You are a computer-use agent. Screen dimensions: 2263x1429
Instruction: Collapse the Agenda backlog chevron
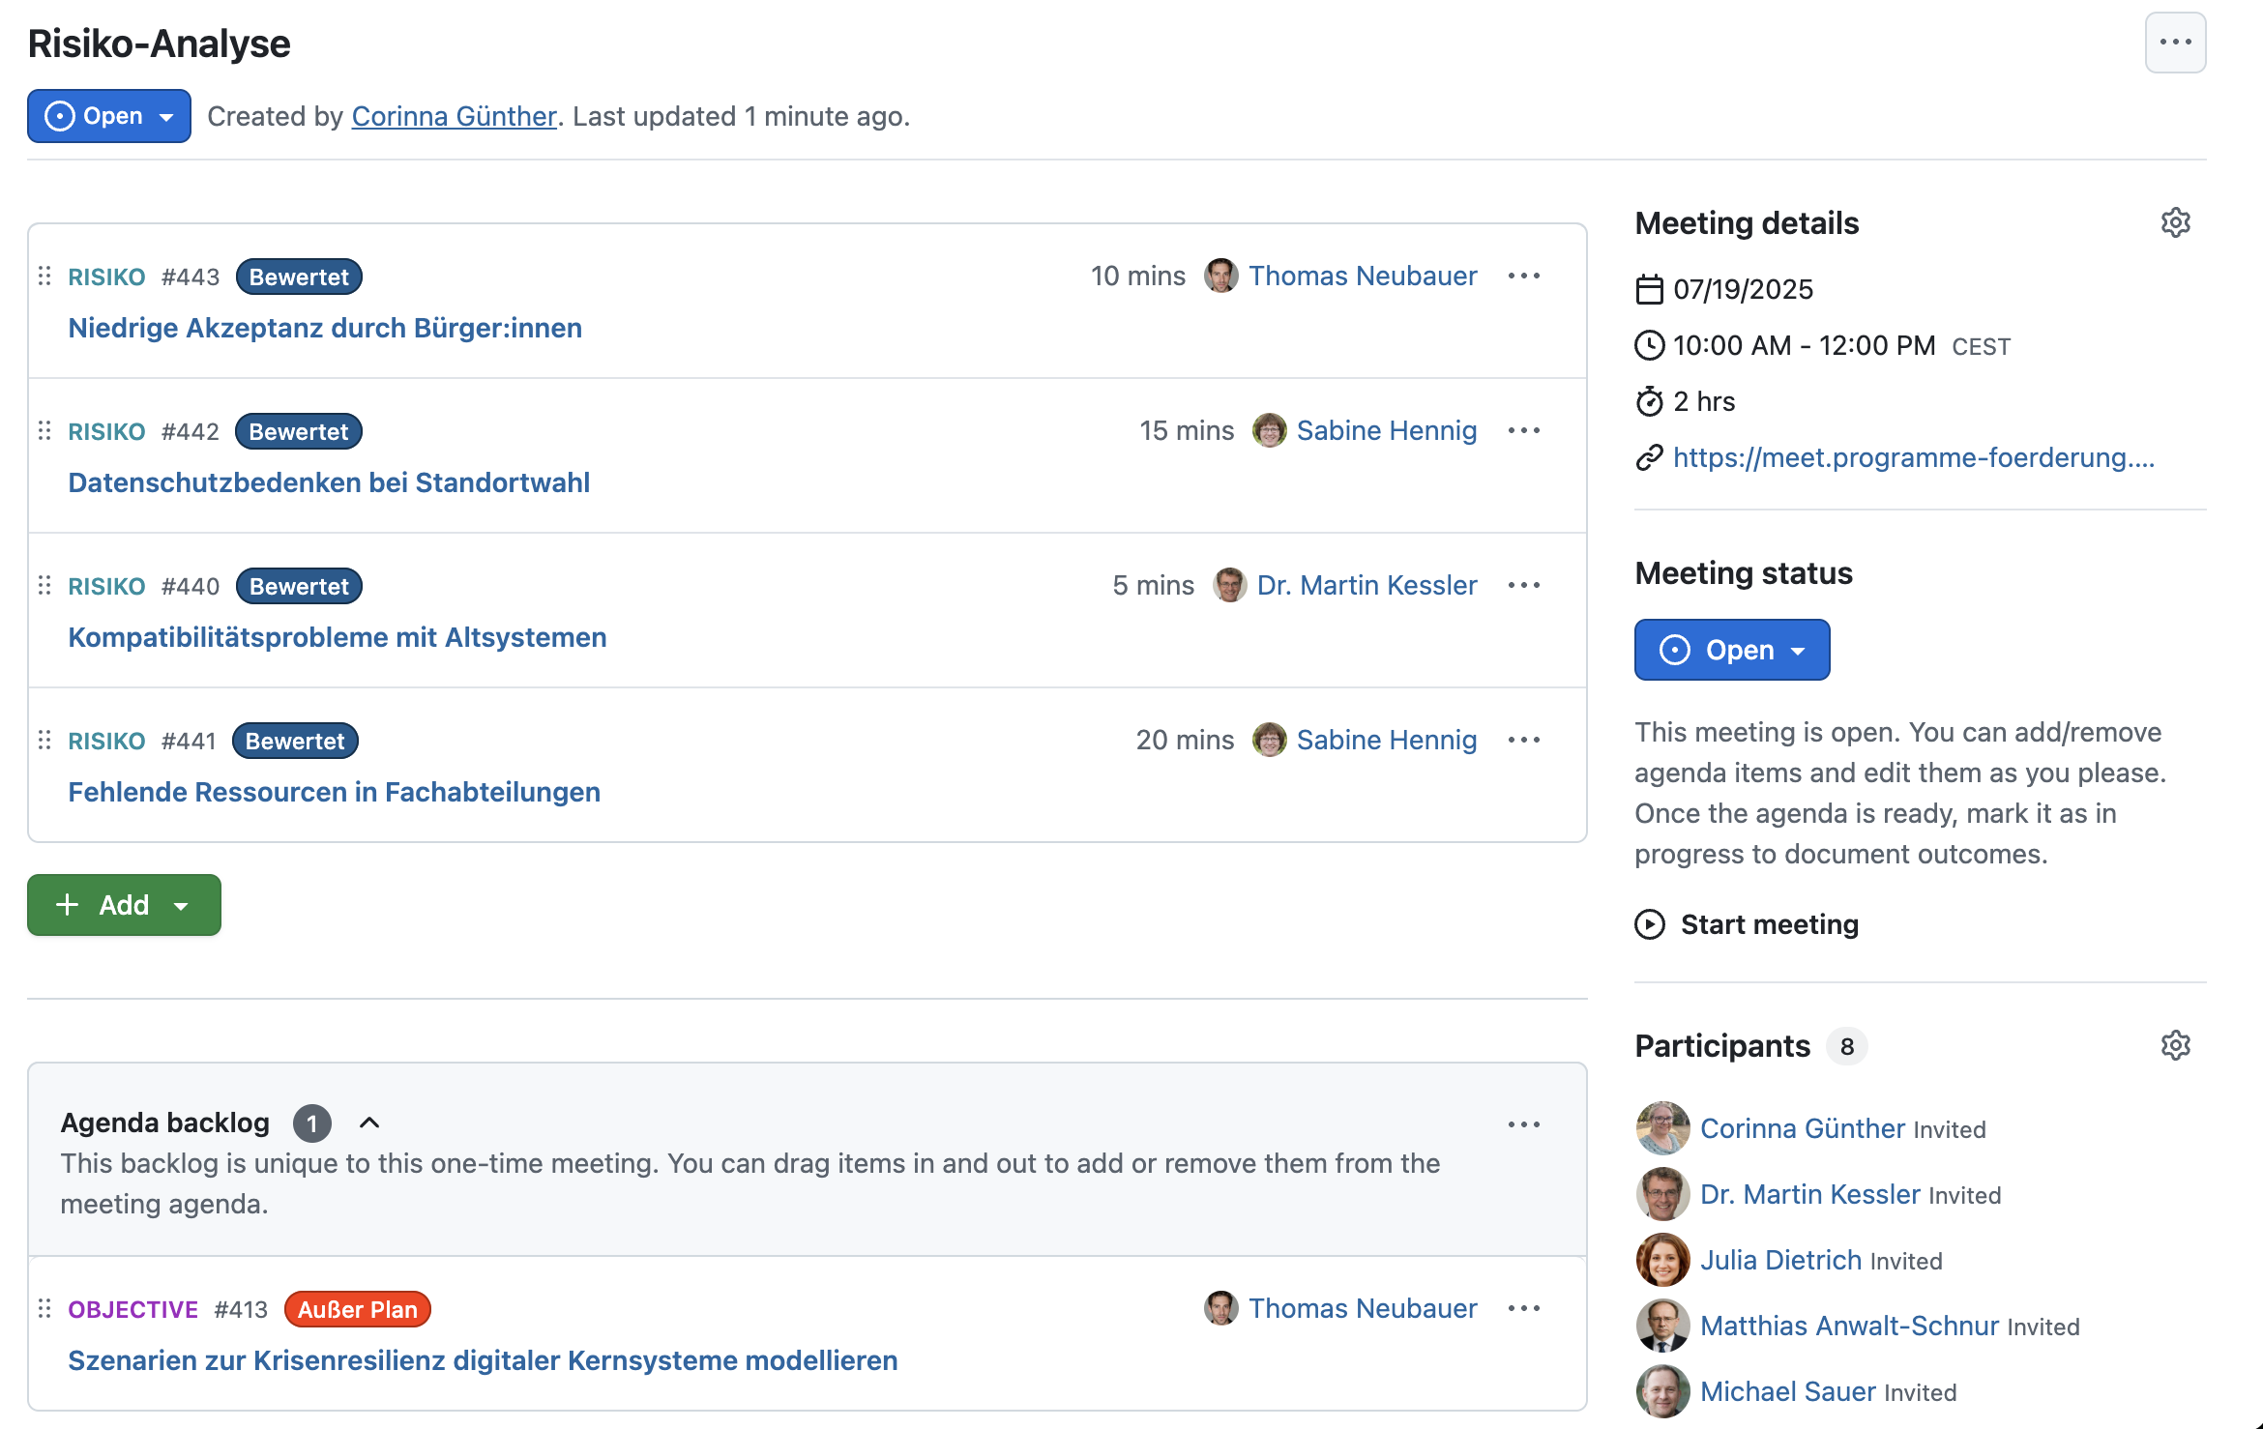pyautogui.click(x=369, y=1123)
